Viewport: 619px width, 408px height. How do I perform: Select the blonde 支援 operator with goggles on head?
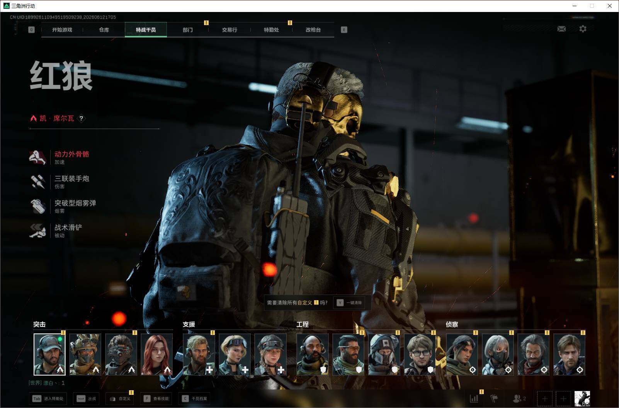pos(235,354)
